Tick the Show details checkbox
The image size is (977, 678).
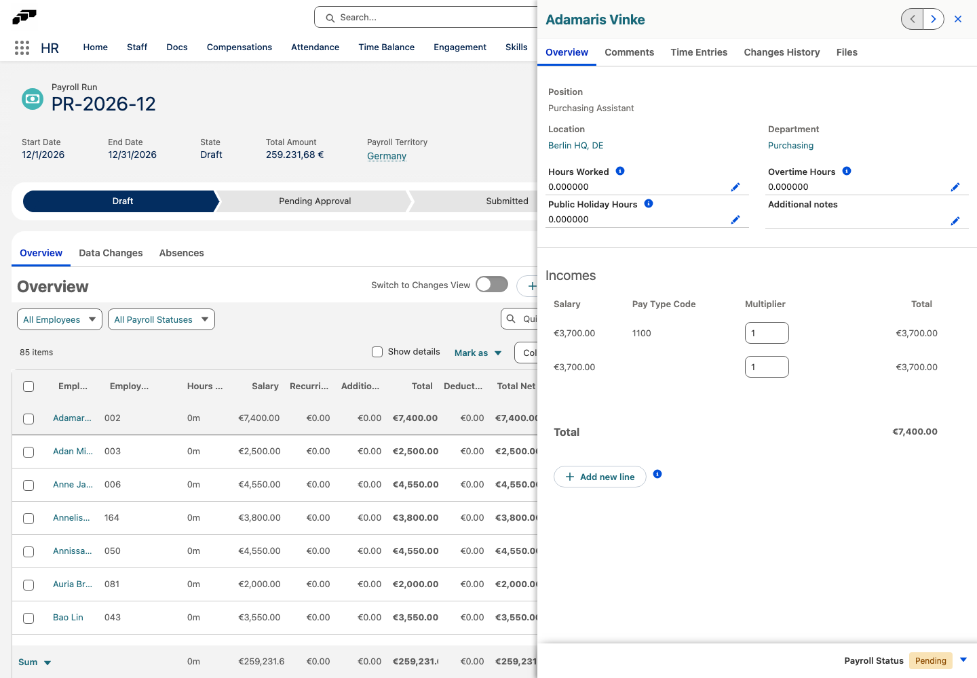click(x=377, y=352)
